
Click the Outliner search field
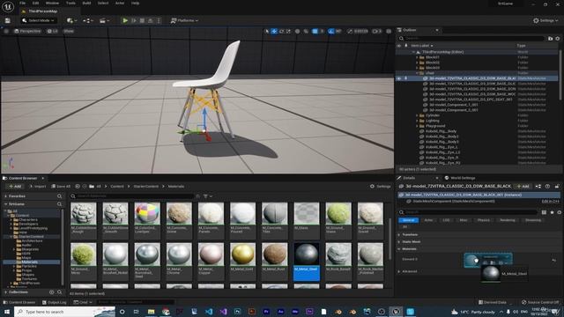point(472,38)
